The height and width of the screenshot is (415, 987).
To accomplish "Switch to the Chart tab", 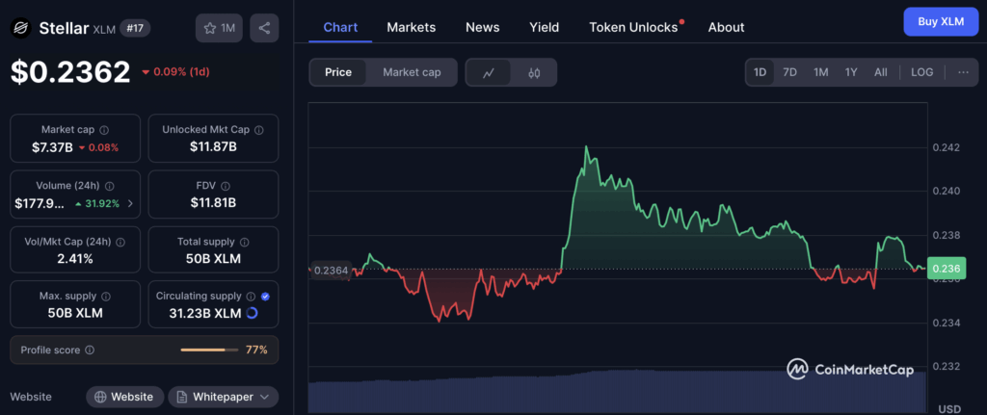I will (x=340, y=27).
